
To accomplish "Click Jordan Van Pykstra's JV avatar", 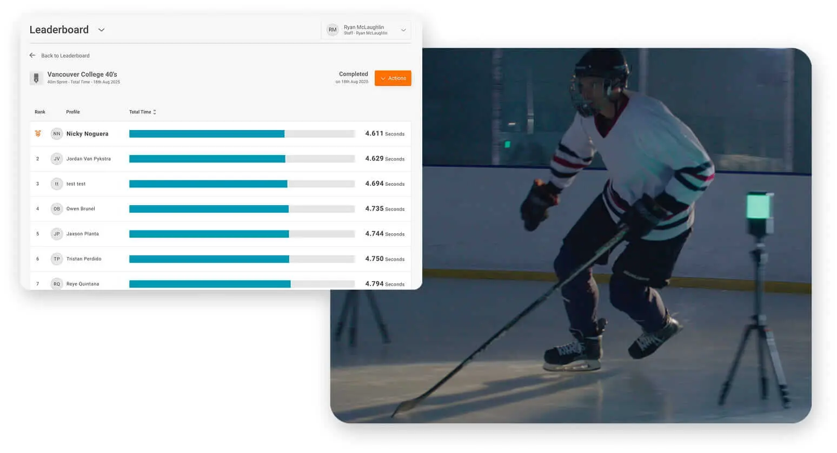I will pyautogui.click(x=57, y=159).
